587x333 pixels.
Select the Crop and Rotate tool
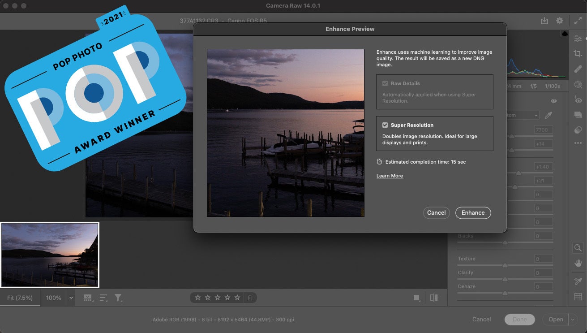[578, 53]
